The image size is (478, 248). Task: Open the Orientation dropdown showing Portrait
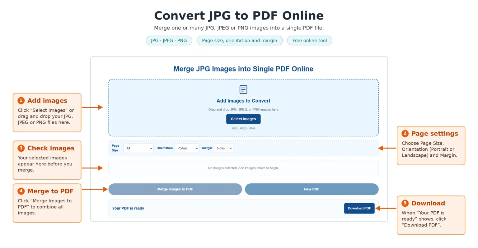[187, 148]
